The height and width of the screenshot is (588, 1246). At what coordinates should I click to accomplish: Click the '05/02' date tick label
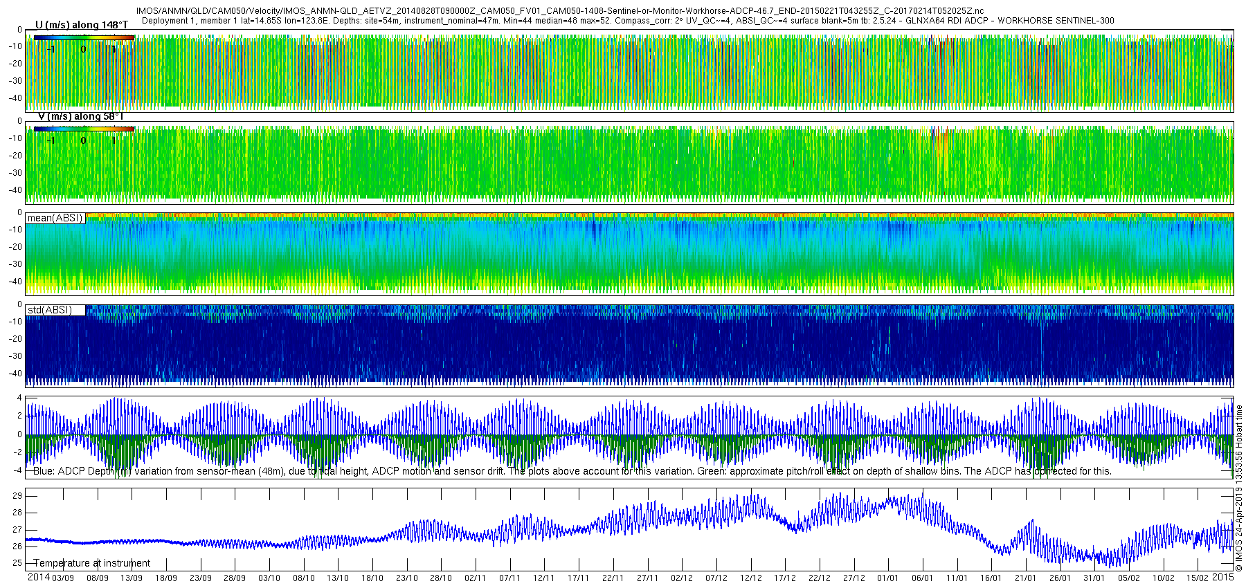1129,578
